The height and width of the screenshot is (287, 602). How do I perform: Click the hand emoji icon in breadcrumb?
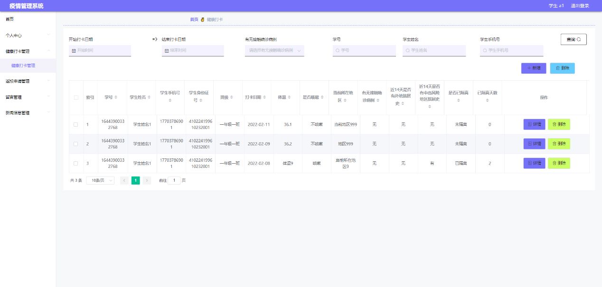tap(202, 19)
